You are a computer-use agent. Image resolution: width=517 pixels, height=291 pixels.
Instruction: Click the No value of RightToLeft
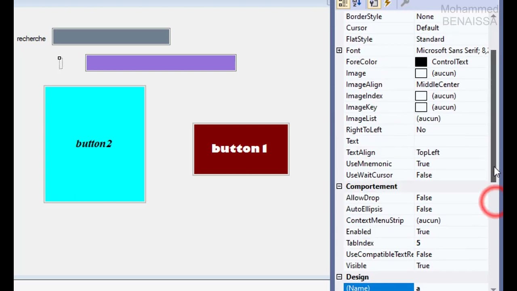[421, 130]
